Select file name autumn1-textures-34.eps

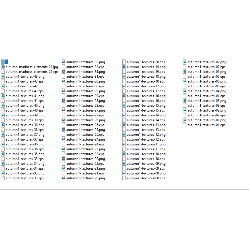(x=24, y=168)
